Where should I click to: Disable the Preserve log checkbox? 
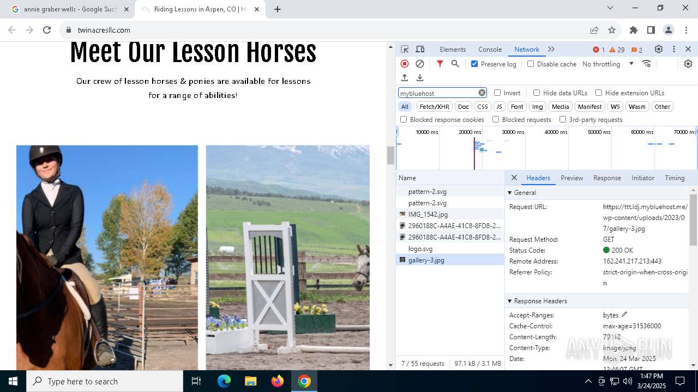click(474, 64)
